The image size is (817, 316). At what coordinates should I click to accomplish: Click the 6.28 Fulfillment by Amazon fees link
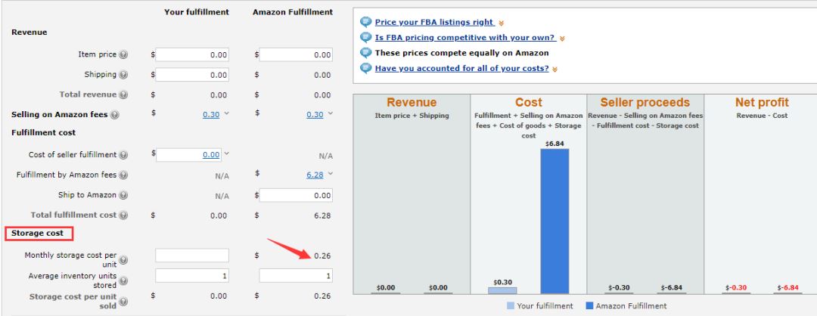pos(315,175)
